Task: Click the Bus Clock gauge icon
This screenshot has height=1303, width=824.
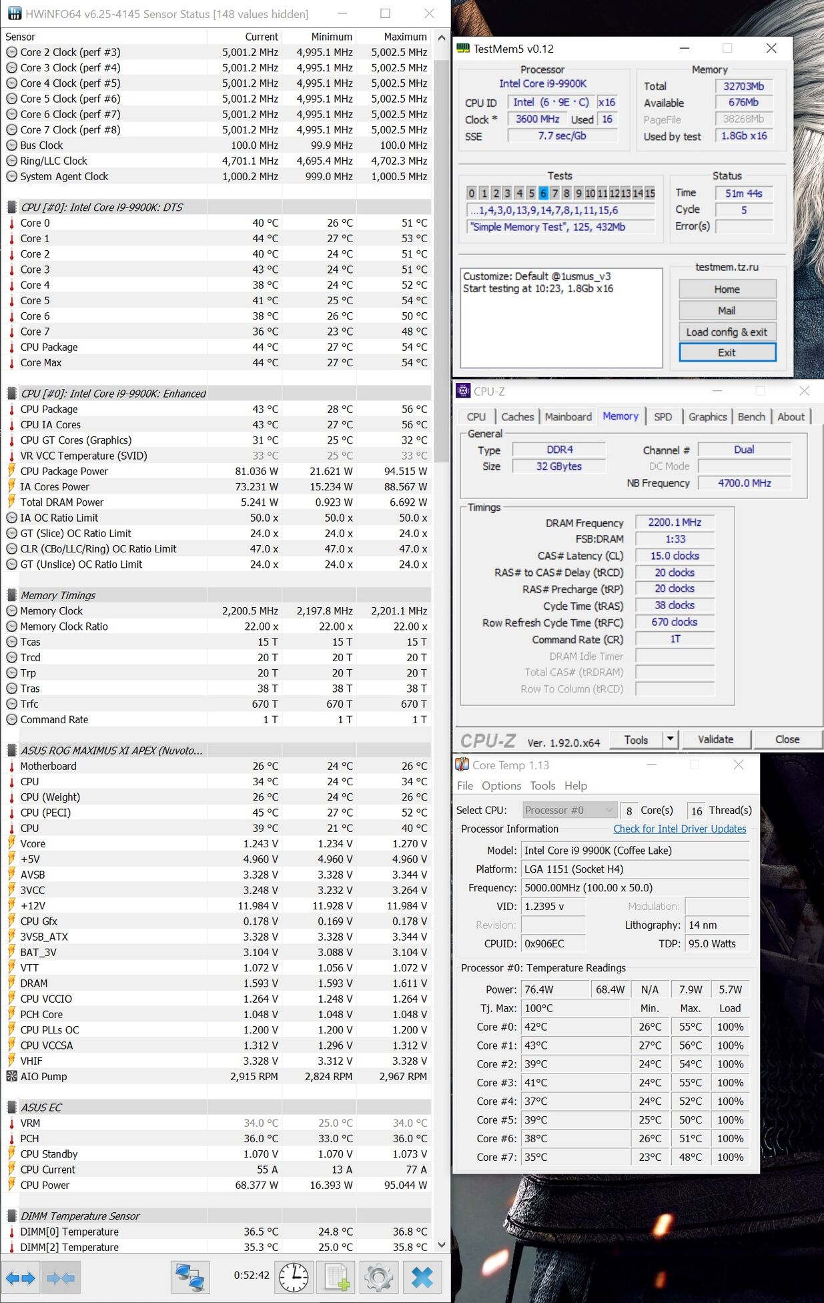Action: (11, 145)
